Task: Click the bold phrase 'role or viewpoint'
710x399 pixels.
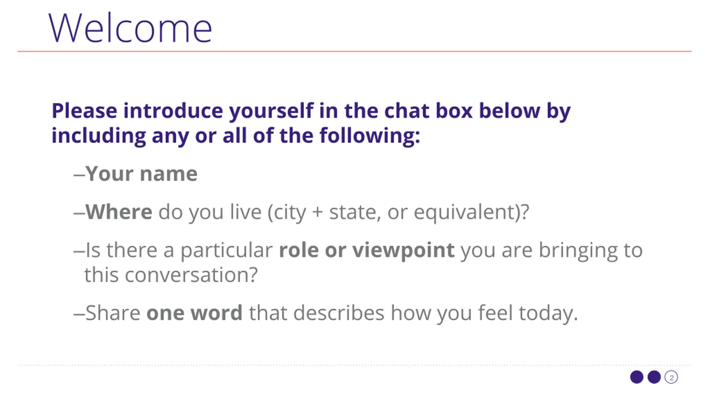Action: coord(367,250)
